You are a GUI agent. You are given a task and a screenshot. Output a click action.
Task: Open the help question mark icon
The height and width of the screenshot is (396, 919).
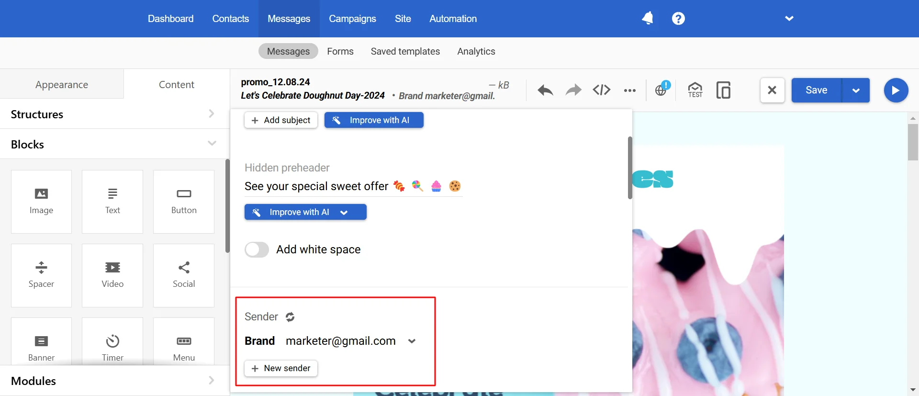(x=678, y=18)
